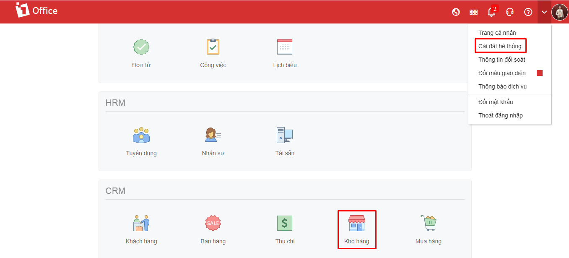Open the apps grid icon in header

(x=473, y=12)
